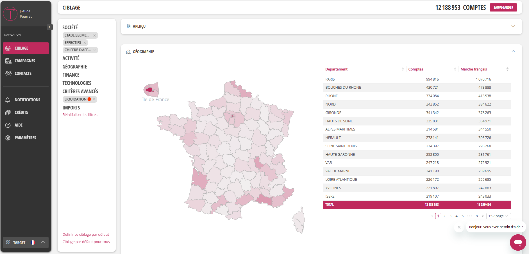This screenshot has height=254, width=529.
Task: Open the Technologies filter section
Action: pyautogui.click(x=77, y=83)
